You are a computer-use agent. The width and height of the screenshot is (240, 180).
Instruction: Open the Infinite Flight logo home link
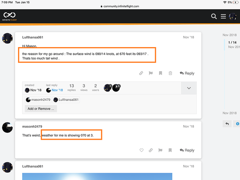point(10,16)
